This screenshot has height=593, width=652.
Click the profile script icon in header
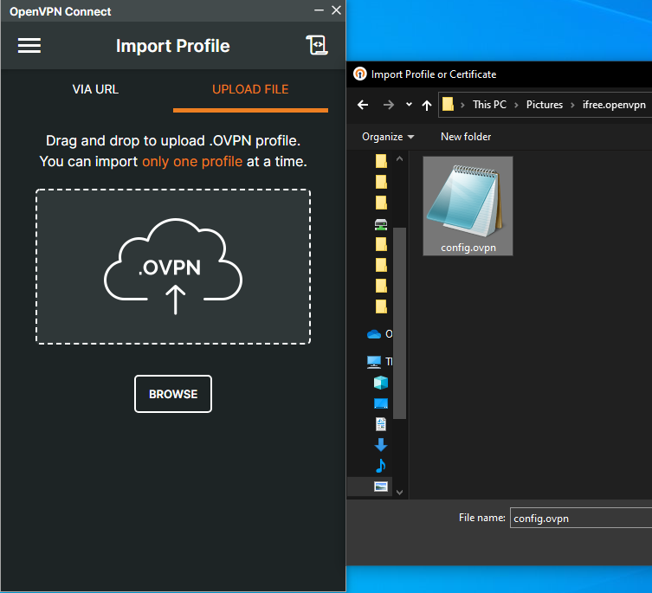[x=316, y=46]
